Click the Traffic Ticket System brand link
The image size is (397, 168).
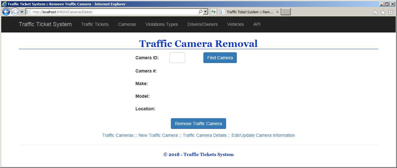tap(45, 24)
